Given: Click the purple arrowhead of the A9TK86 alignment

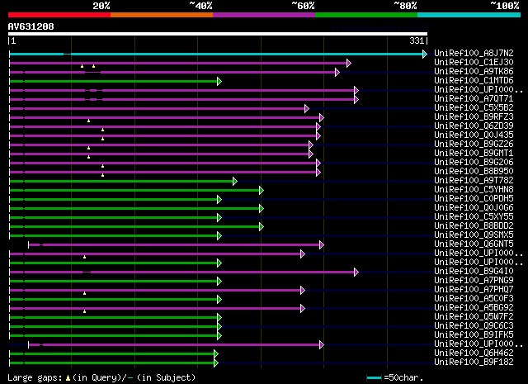Looking at the screenshot, I should [337, 72].
